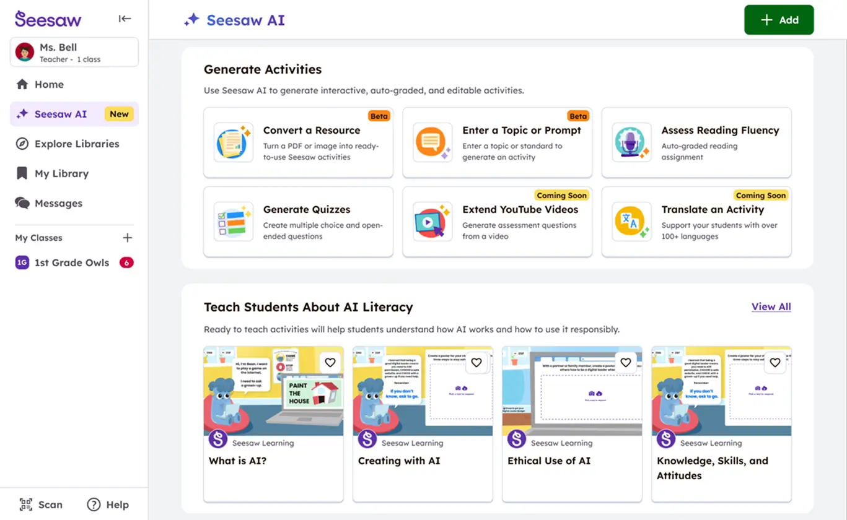The height and width of the screenshot is (520, 847).
Task: Collapse the left sidebar
Action: [125, 19]
